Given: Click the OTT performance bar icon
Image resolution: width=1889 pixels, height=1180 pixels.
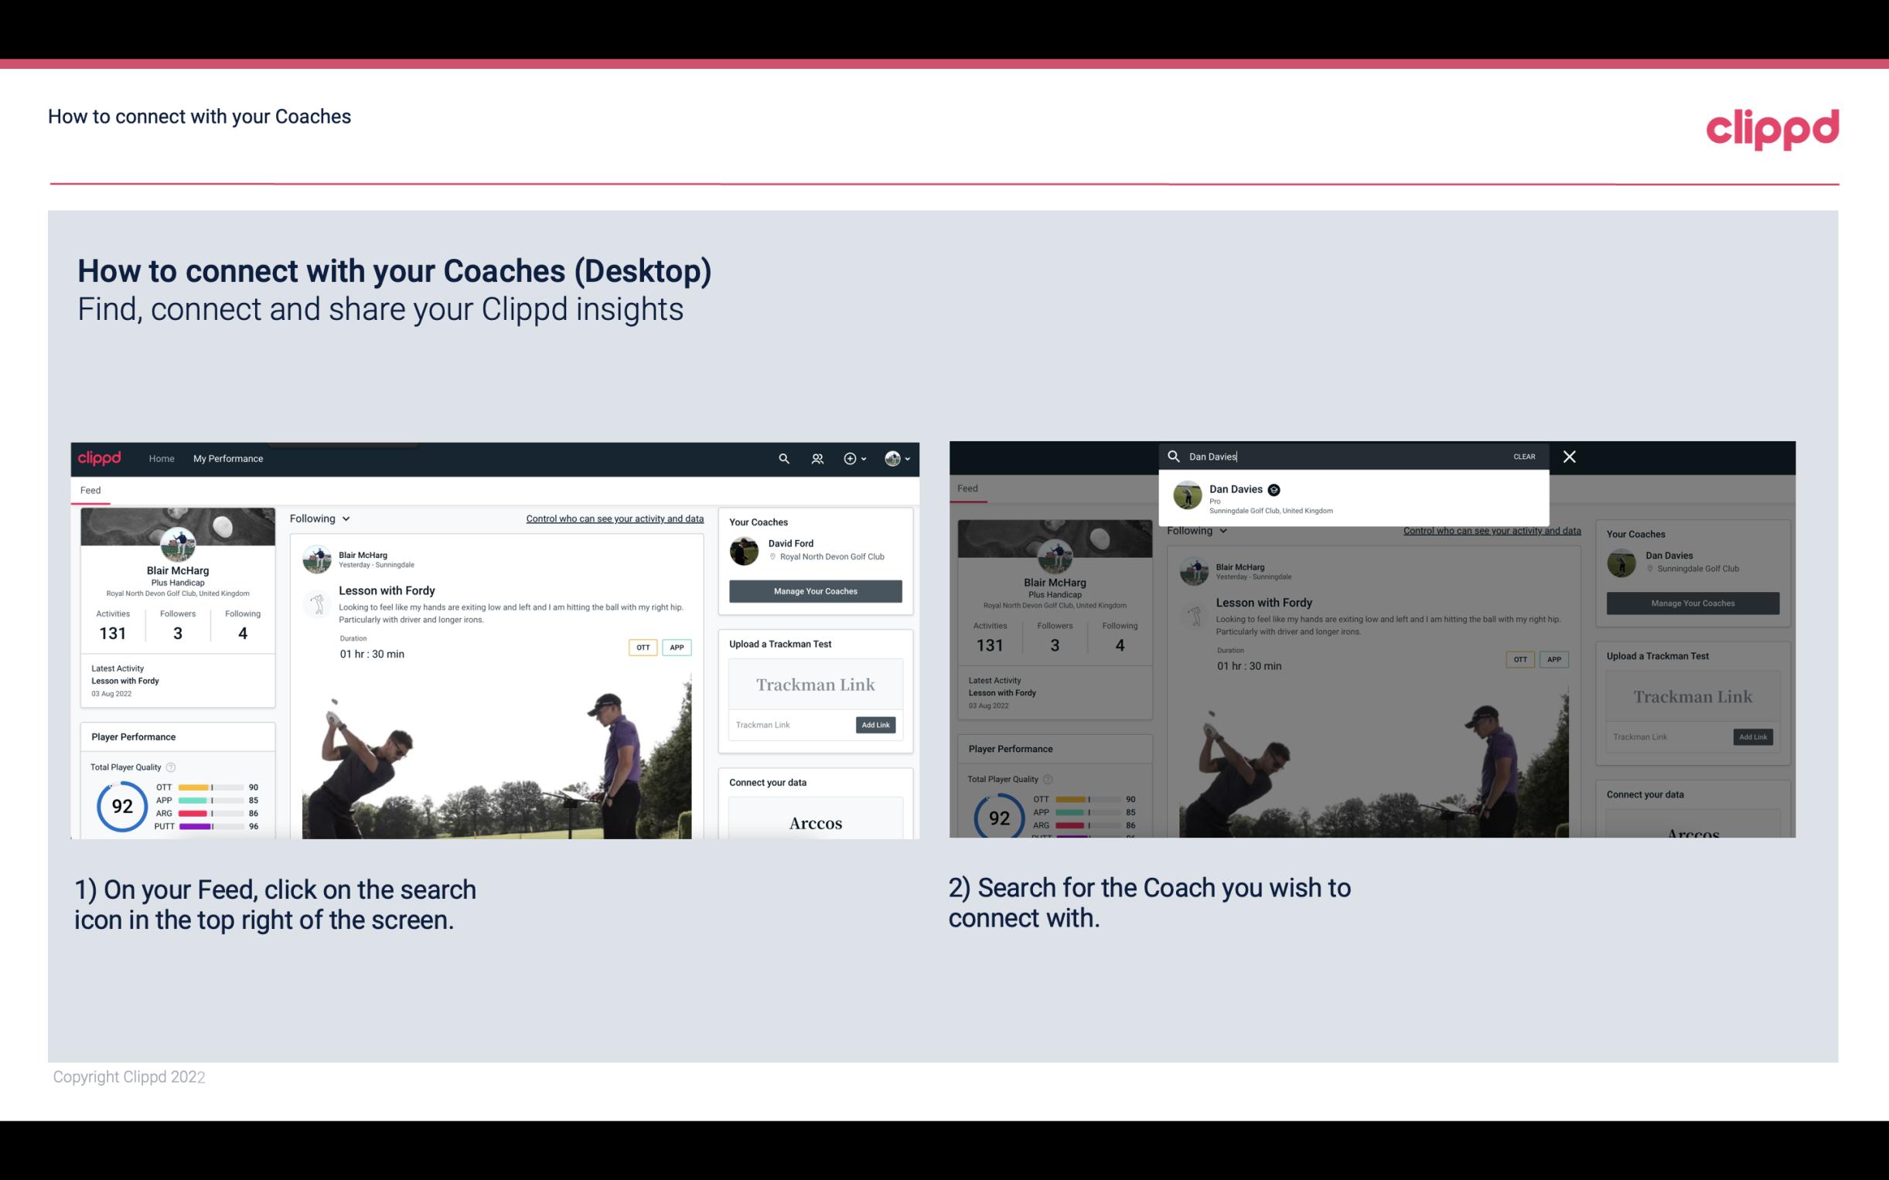Looking at the screenshot, I should (211, 787).
